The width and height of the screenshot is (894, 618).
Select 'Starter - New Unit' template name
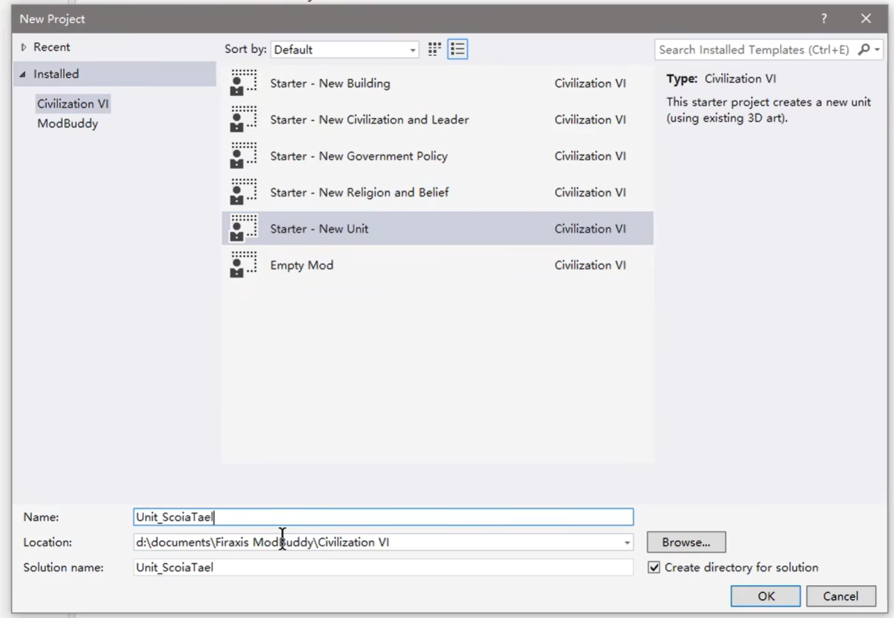[x=319, y=229]
